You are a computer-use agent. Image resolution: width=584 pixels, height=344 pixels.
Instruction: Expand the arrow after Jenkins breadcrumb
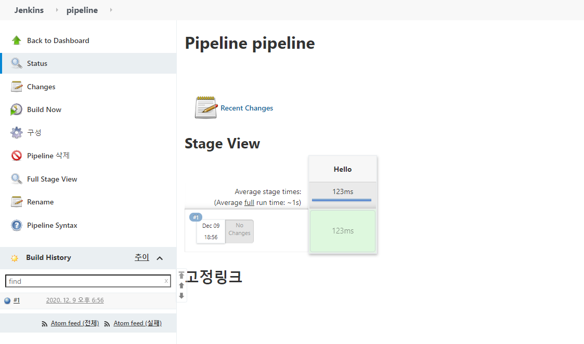click(57, 10)
